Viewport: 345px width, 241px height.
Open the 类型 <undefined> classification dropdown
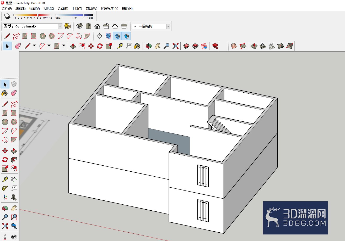click(x=33, y=26)
